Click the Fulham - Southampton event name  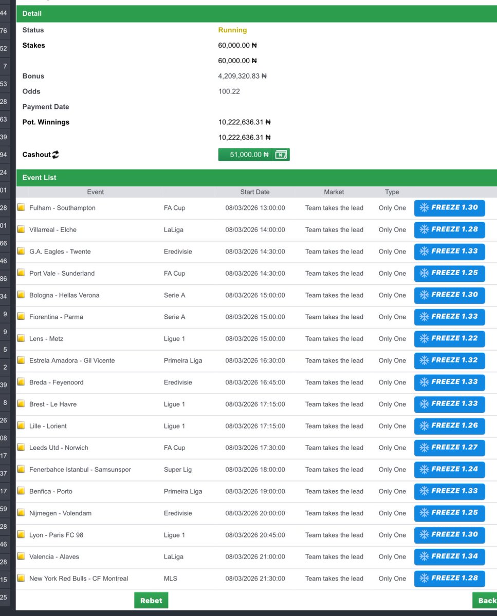pos(62,208)
